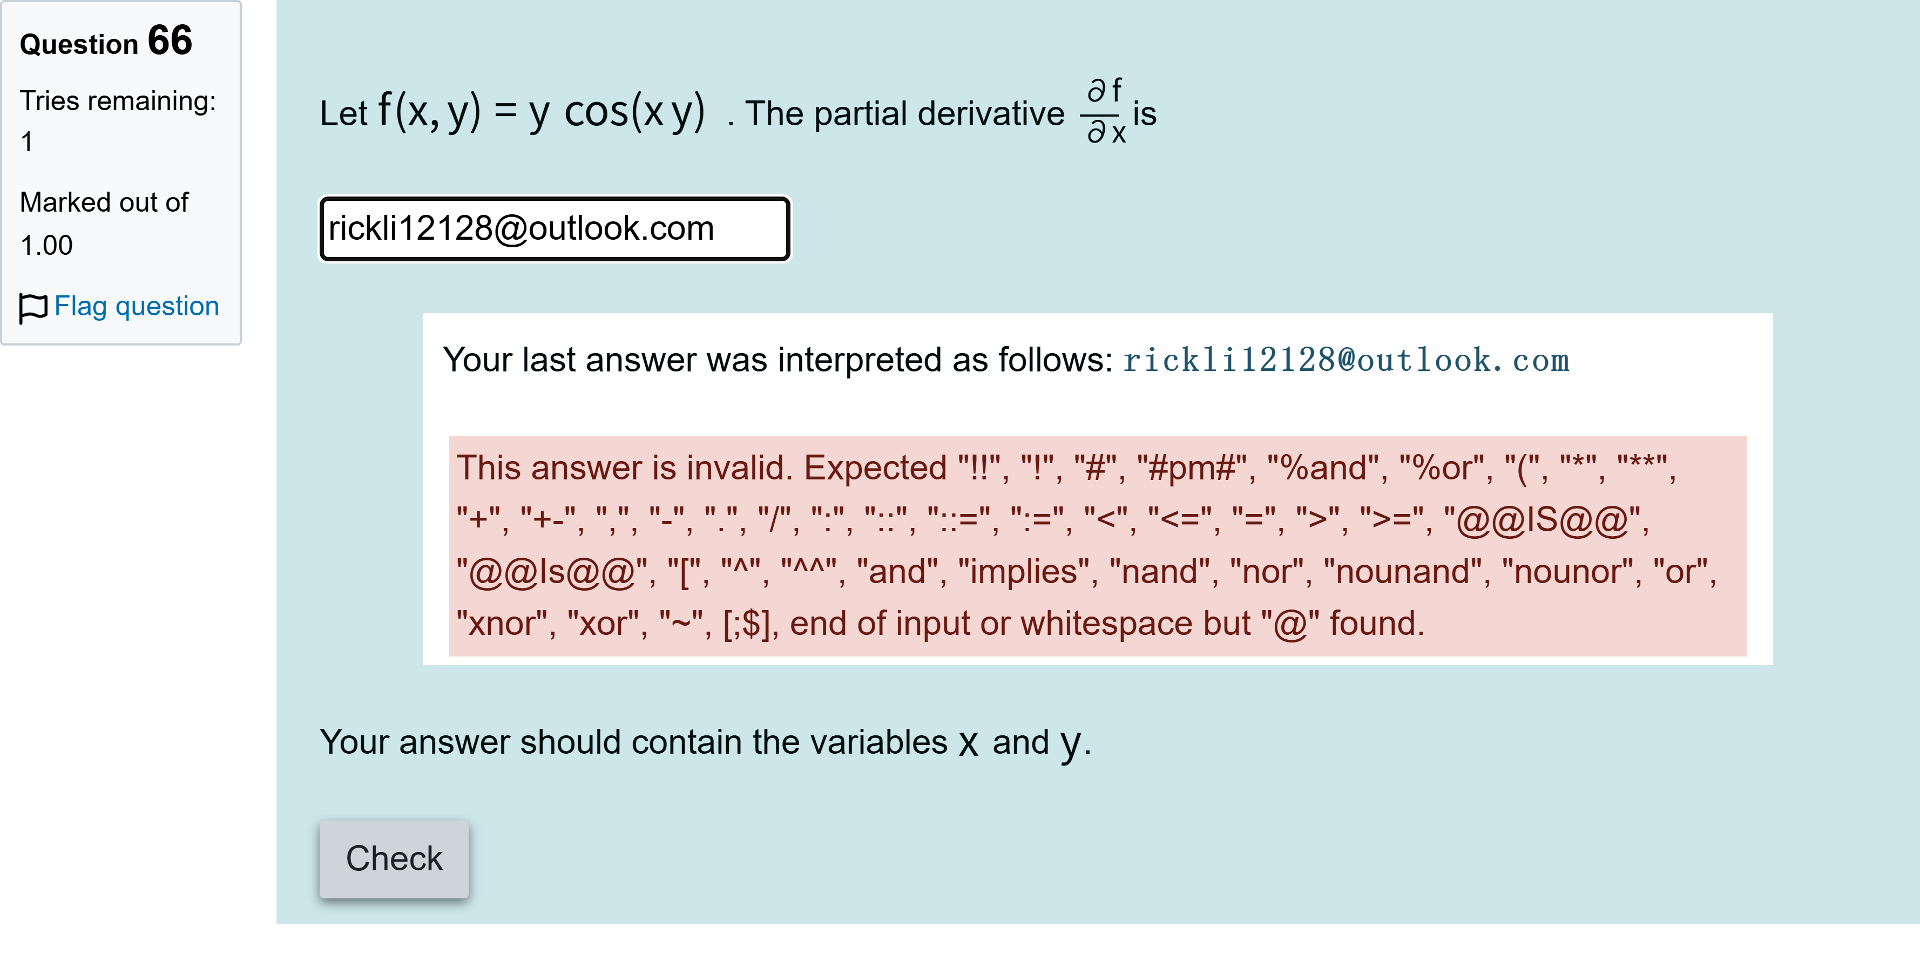Click the Marked out of label

pyautogui.click(x=104, y=202)
